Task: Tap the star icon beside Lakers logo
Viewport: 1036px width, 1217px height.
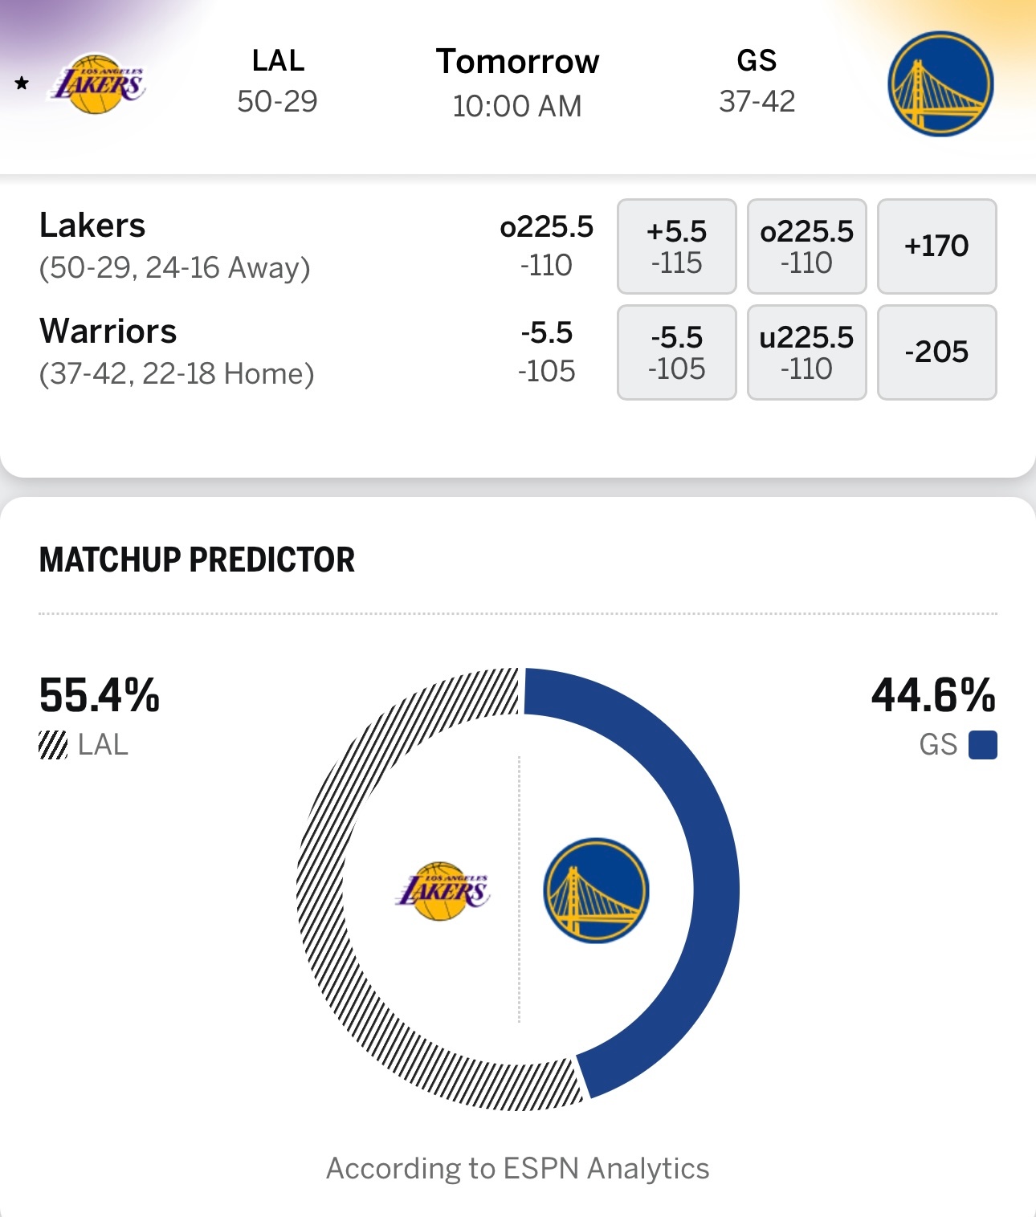Action: click(x=22, y=83)
